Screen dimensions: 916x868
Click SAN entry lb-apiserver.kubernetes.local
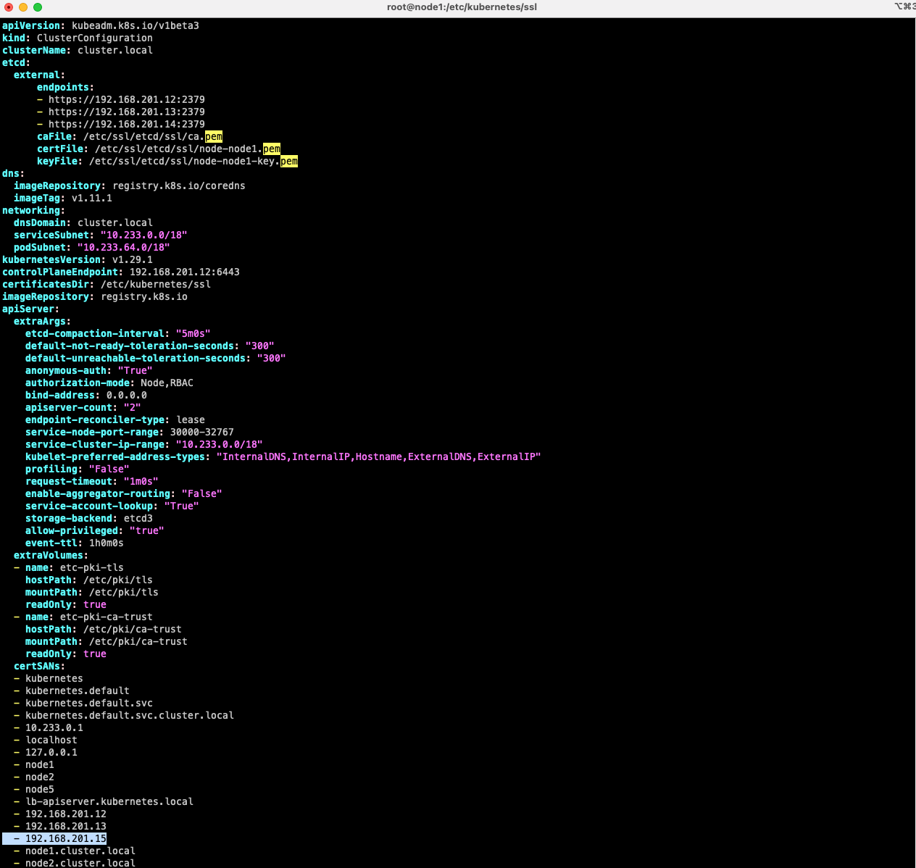point(109,801)
